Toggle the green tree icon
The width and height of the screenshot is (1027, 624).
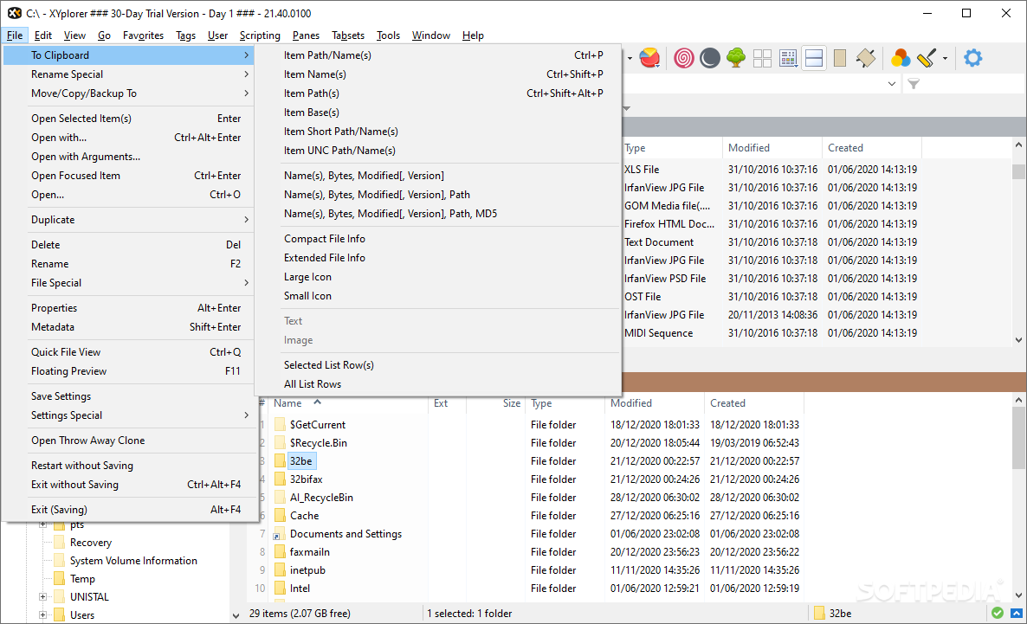pos(736,58)
